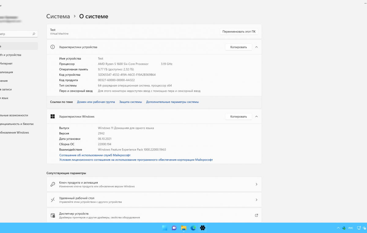The image size is (367, 233).
Task: Launch Microsoft Edge from the taskbar
Action: point(193,228)
